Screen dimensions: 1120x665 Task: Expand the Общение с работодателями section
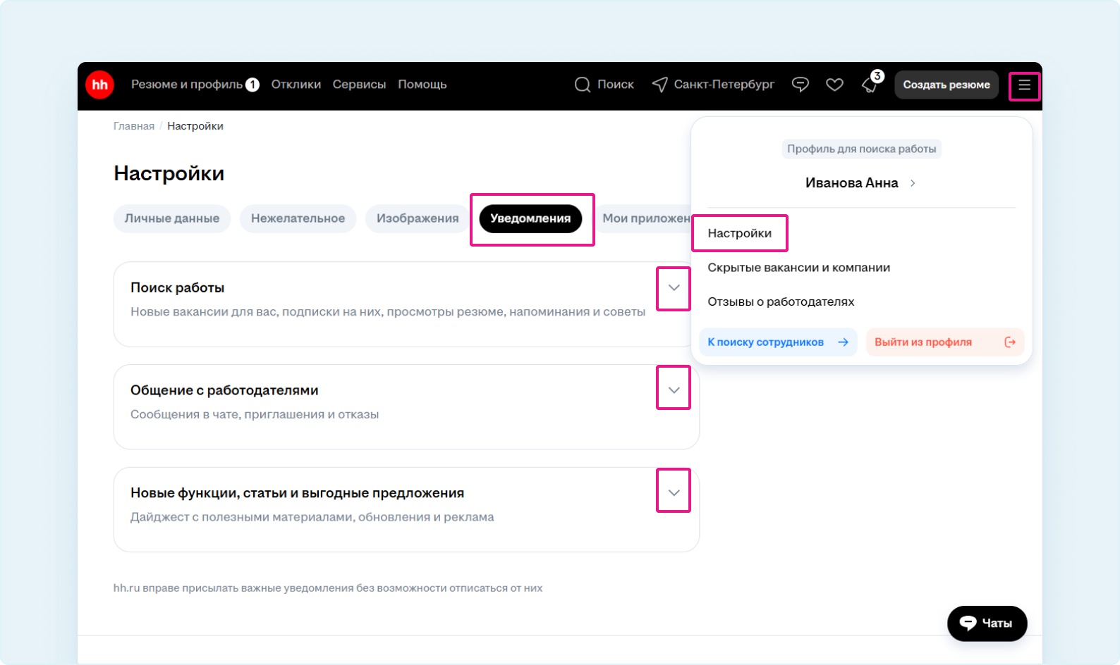674,390
